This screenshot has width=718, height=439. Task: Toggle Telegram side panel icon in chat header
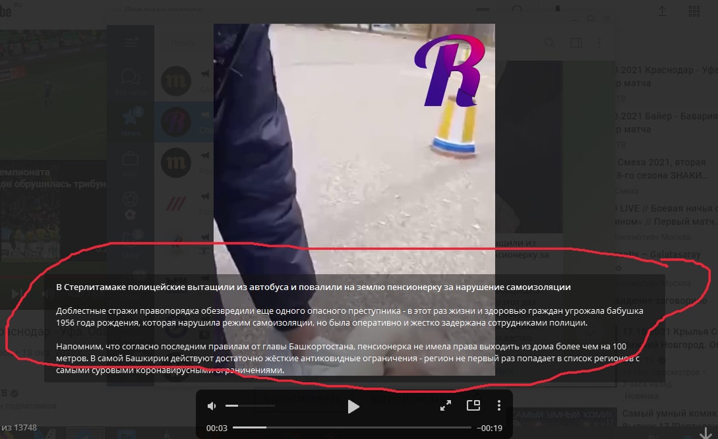576,43
